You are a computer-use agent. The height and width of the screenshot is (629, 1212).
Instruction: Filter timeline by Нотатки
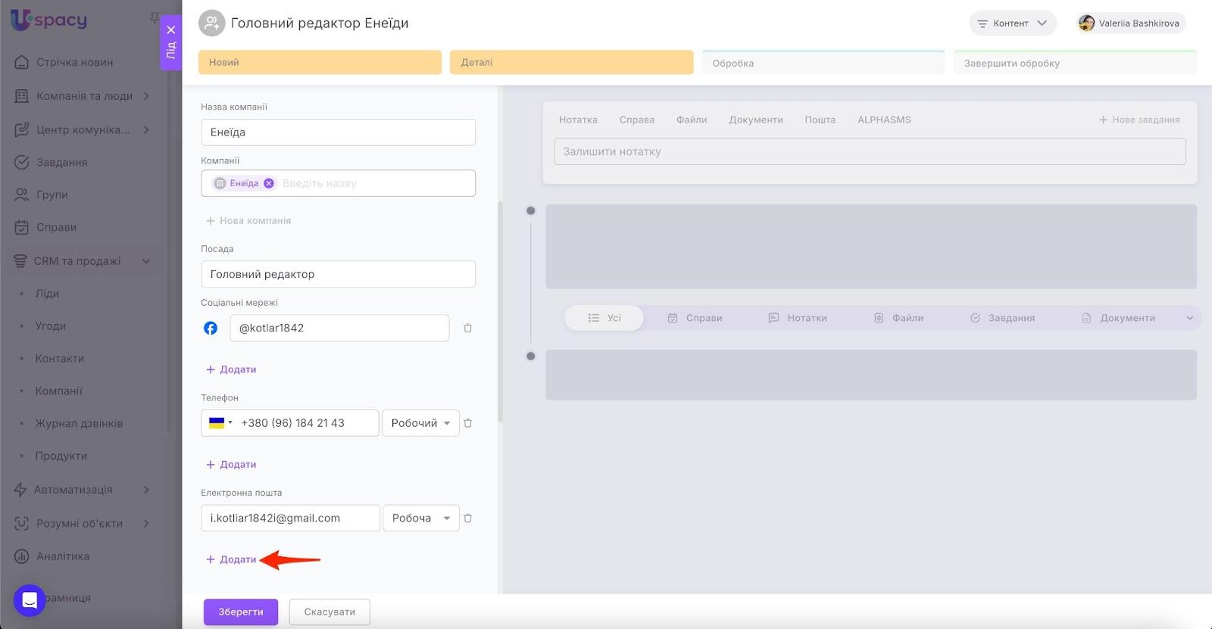798,318
